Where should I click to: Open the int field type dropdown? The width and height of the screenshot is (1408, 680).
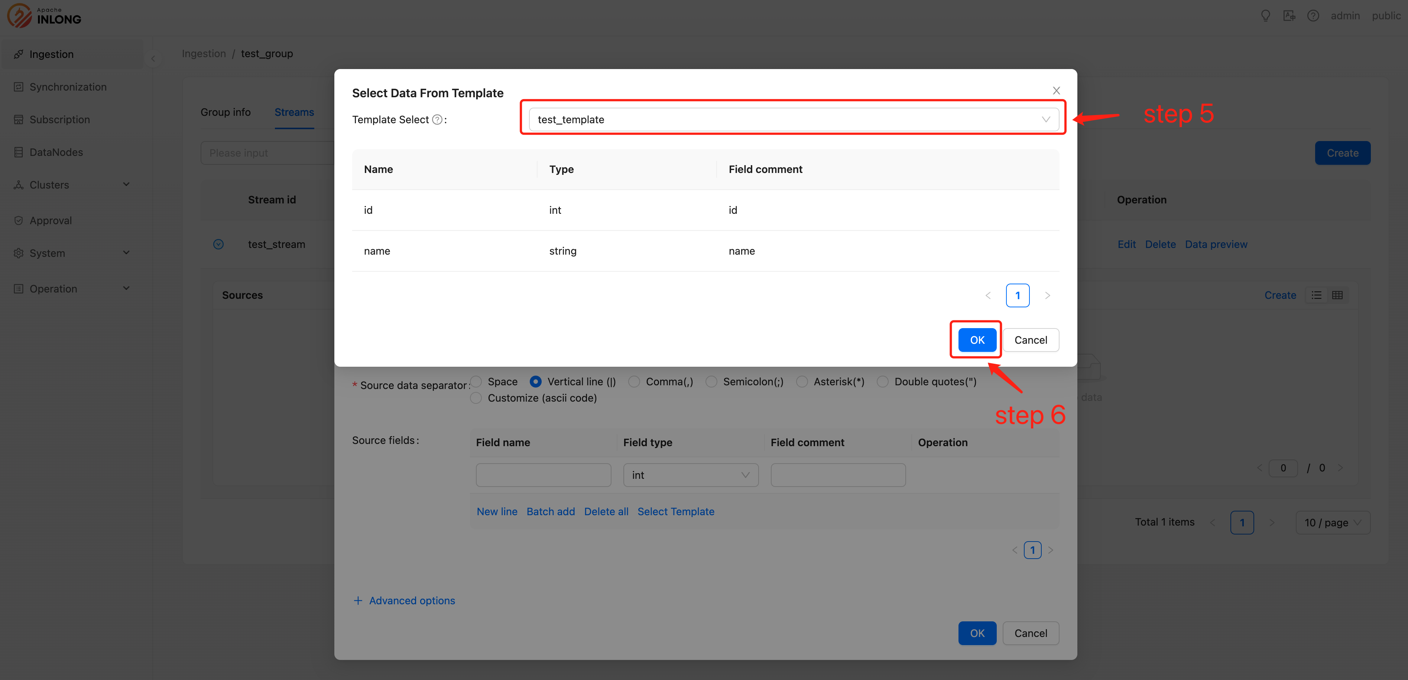[690, 475]
